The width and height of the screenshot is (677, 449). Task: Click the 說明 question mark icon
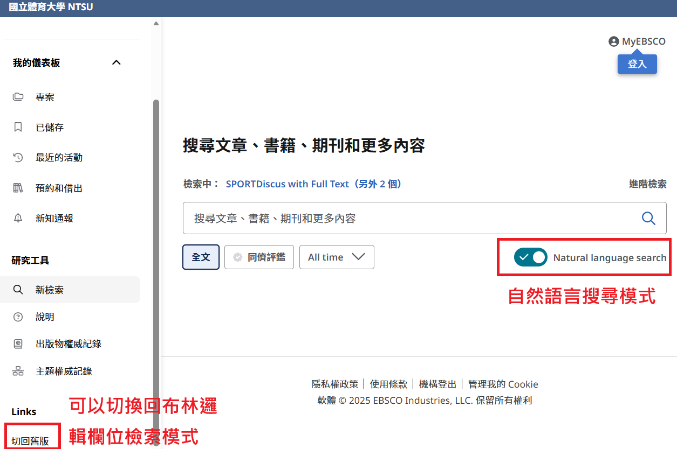pos(18,317)
